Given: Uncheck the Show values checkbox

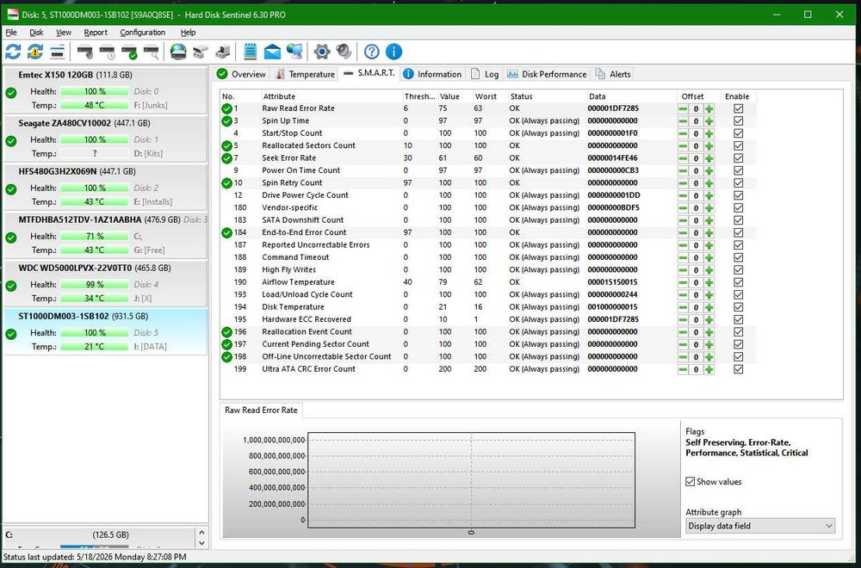Looking at the screenshot, I should coord(691,482).
